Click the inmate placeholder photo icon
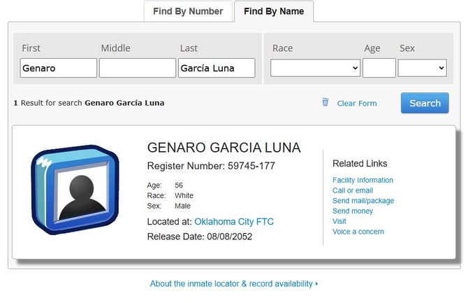This screenshot has height=303, width=475. coord(75,190)
